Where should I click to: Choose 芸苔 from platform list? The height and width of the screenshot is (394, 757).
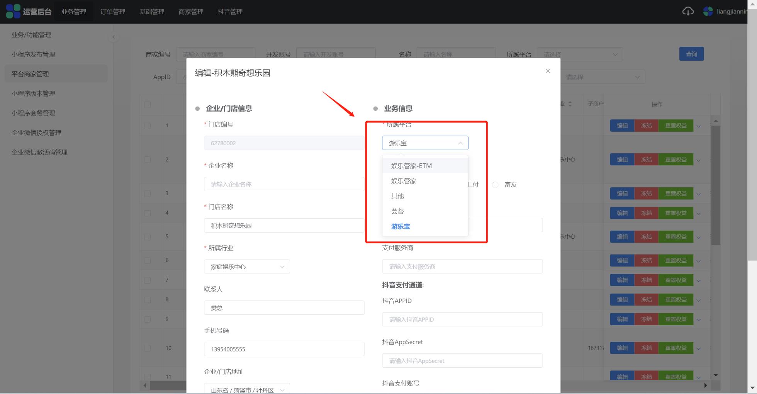click(x=425, y=211)
